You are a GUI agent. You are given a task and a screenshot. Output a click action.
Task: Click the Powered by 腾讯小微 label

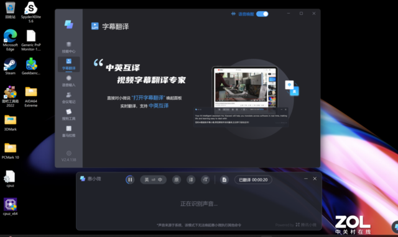(296, 225)
